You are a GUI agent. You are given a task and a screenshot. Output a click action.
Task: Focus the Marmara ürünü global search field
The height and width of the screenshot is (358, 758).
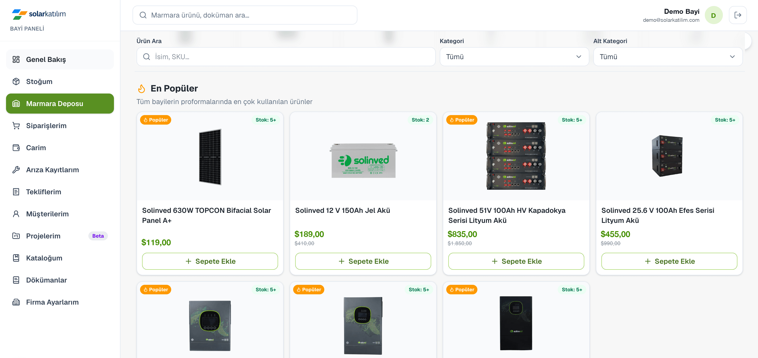[245, 15]
